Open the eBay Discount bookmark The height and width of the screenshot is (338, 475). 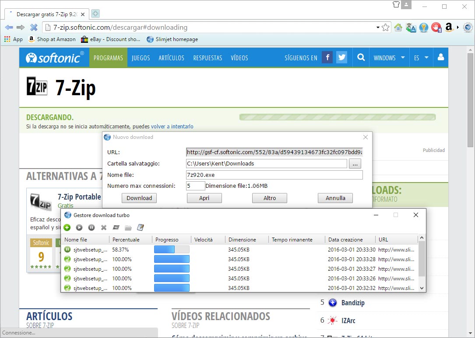click(111, 39)
